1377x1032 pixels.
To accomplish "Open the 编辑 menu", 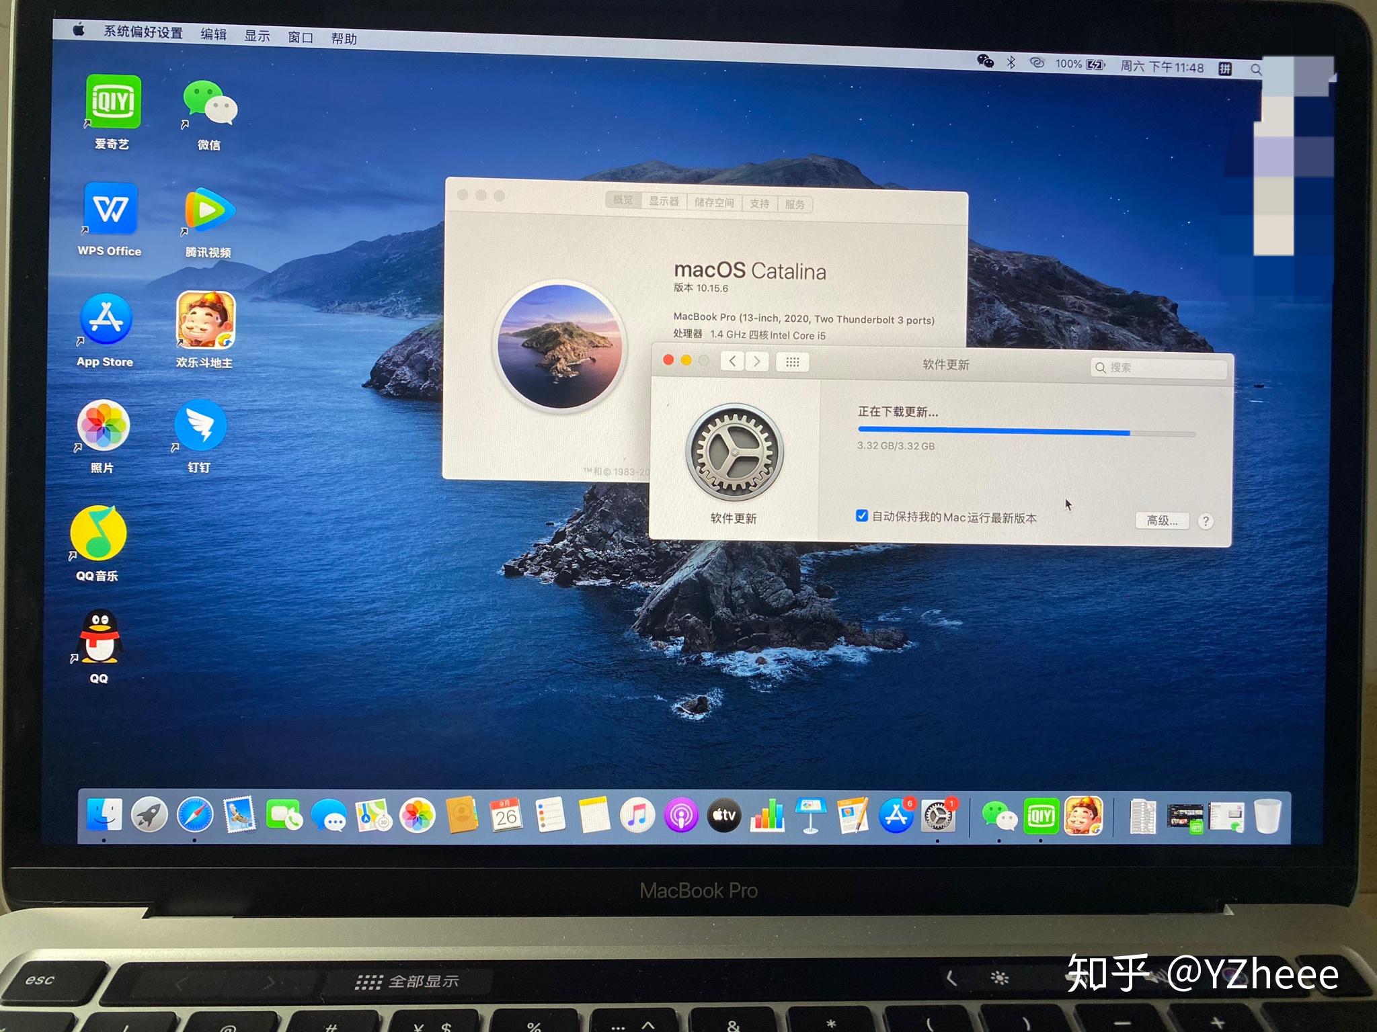I will 214,34.
